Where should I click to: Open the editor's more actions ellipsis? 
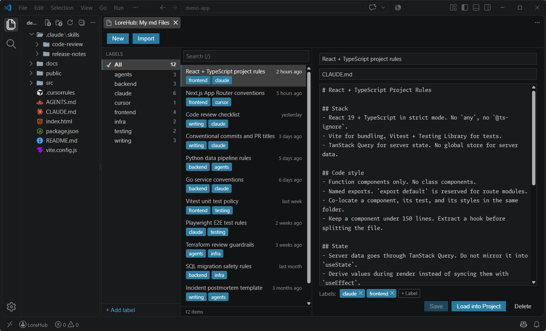[x=537, y=23]
